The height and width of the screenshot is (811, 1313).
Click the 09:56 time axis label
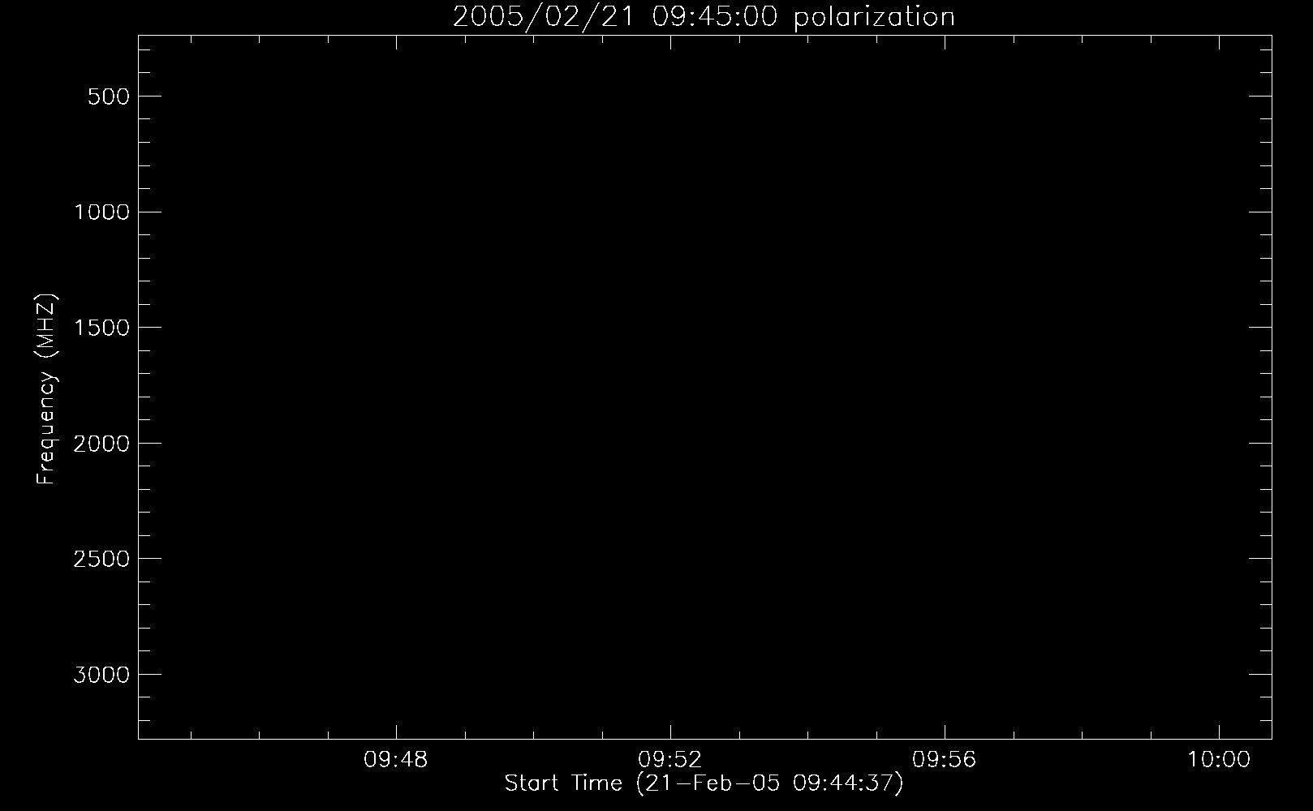[x=945, y=760]
